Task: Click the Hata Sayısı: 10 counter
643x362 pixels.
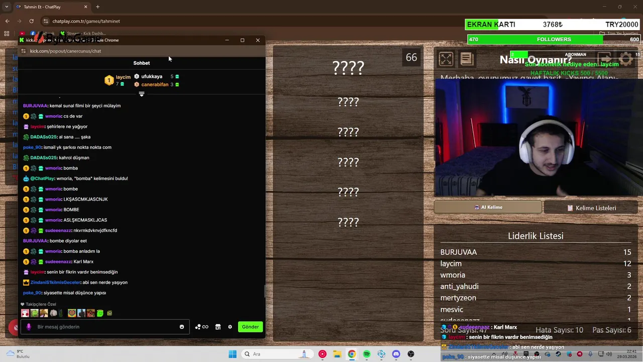Action: coord(559,330)
